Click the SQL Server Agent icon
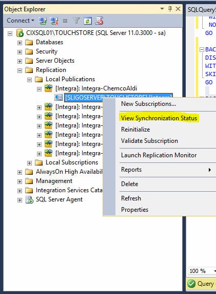The height and width of the screenshot is (294, 216). click(x=29, y=199)
